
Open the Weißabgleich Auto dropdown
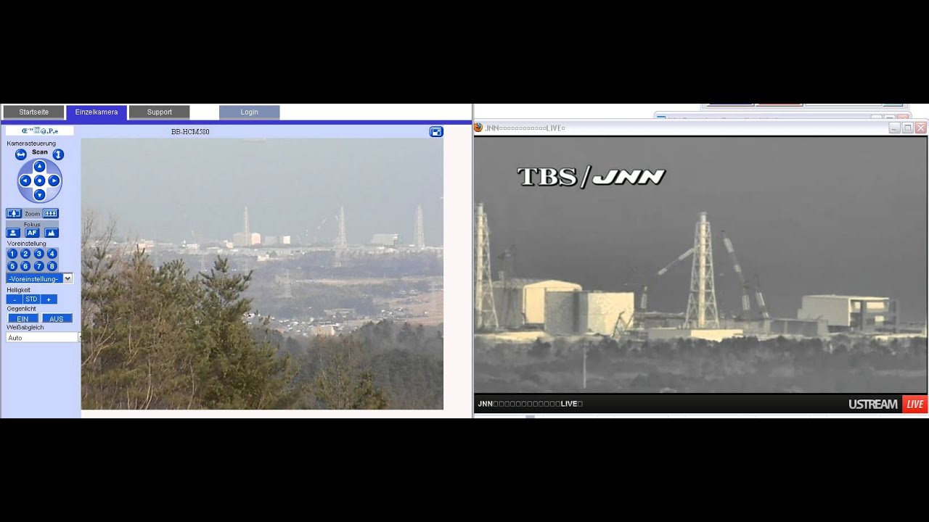coord(42,337)
